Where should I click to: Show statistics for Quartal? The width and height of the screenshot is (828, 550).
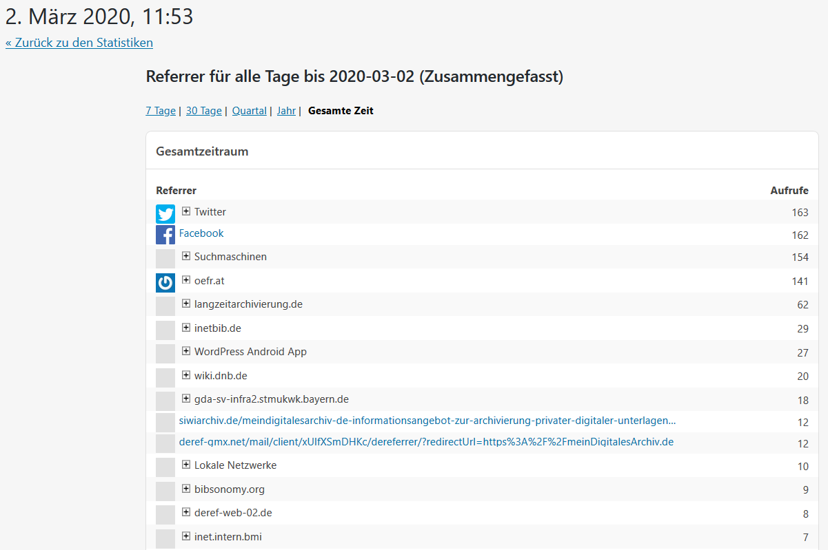[249, 111]
